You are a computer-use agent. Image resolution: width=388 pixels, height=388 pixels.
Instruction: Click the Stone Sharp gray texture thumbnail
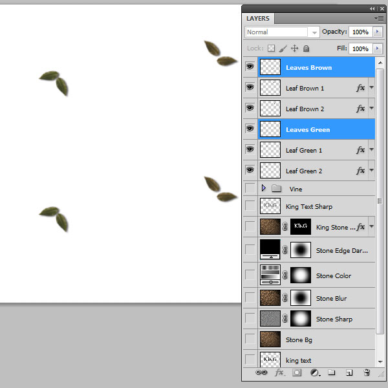point(270,318)
